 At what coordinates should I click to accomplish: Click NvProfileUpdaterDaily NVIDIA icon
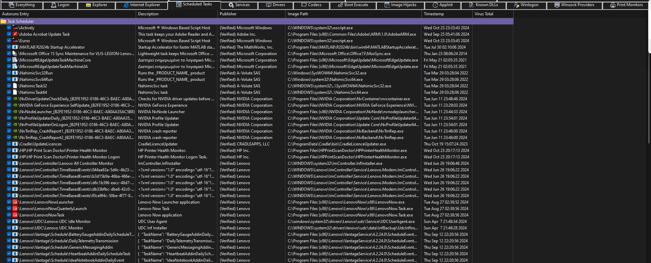[15, 118]
